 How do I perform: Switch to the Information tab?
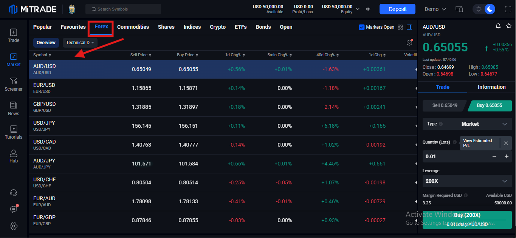(491, 87)
